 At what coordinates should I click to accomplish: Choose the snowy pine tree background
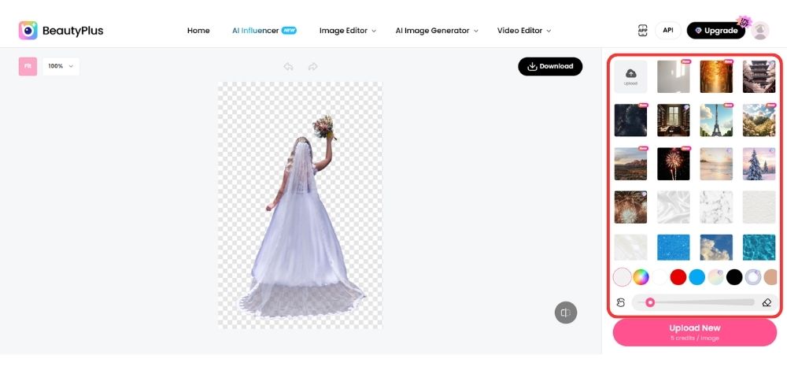[759, 164]
